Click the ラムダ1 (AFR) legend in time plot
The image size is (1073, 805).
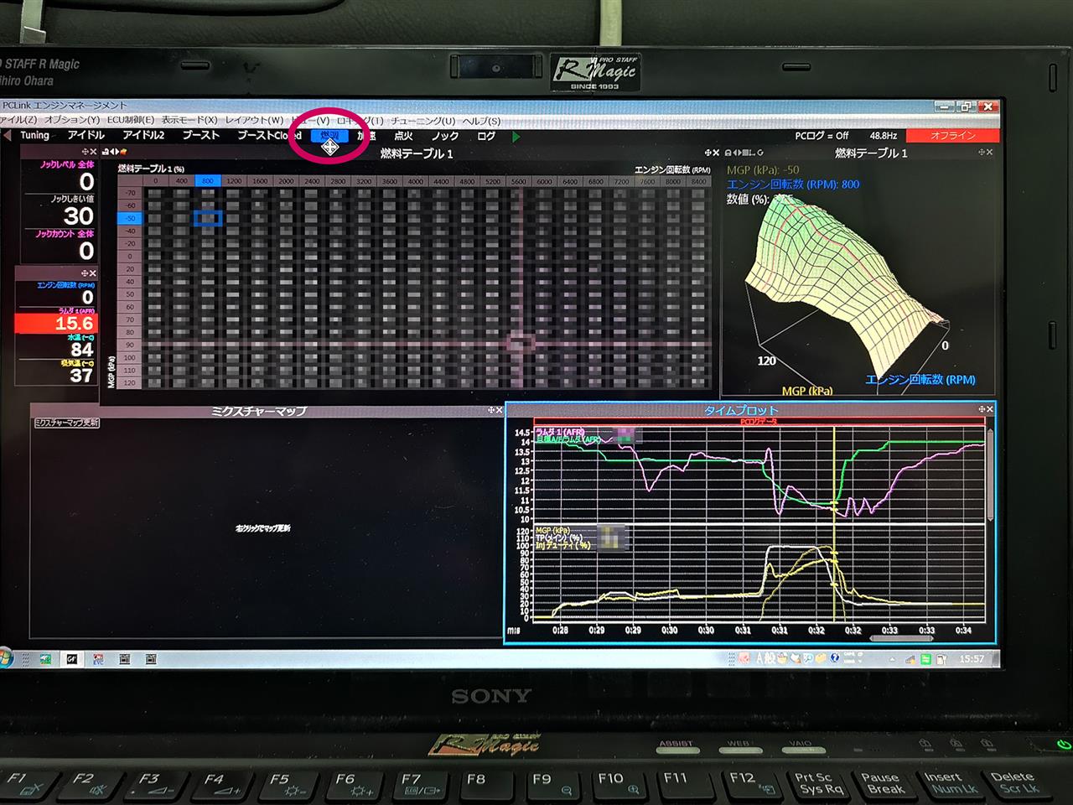coord(560,432)
